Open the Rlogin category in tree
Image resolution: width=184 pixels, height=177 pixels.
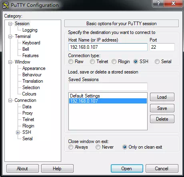coord(28,126)
